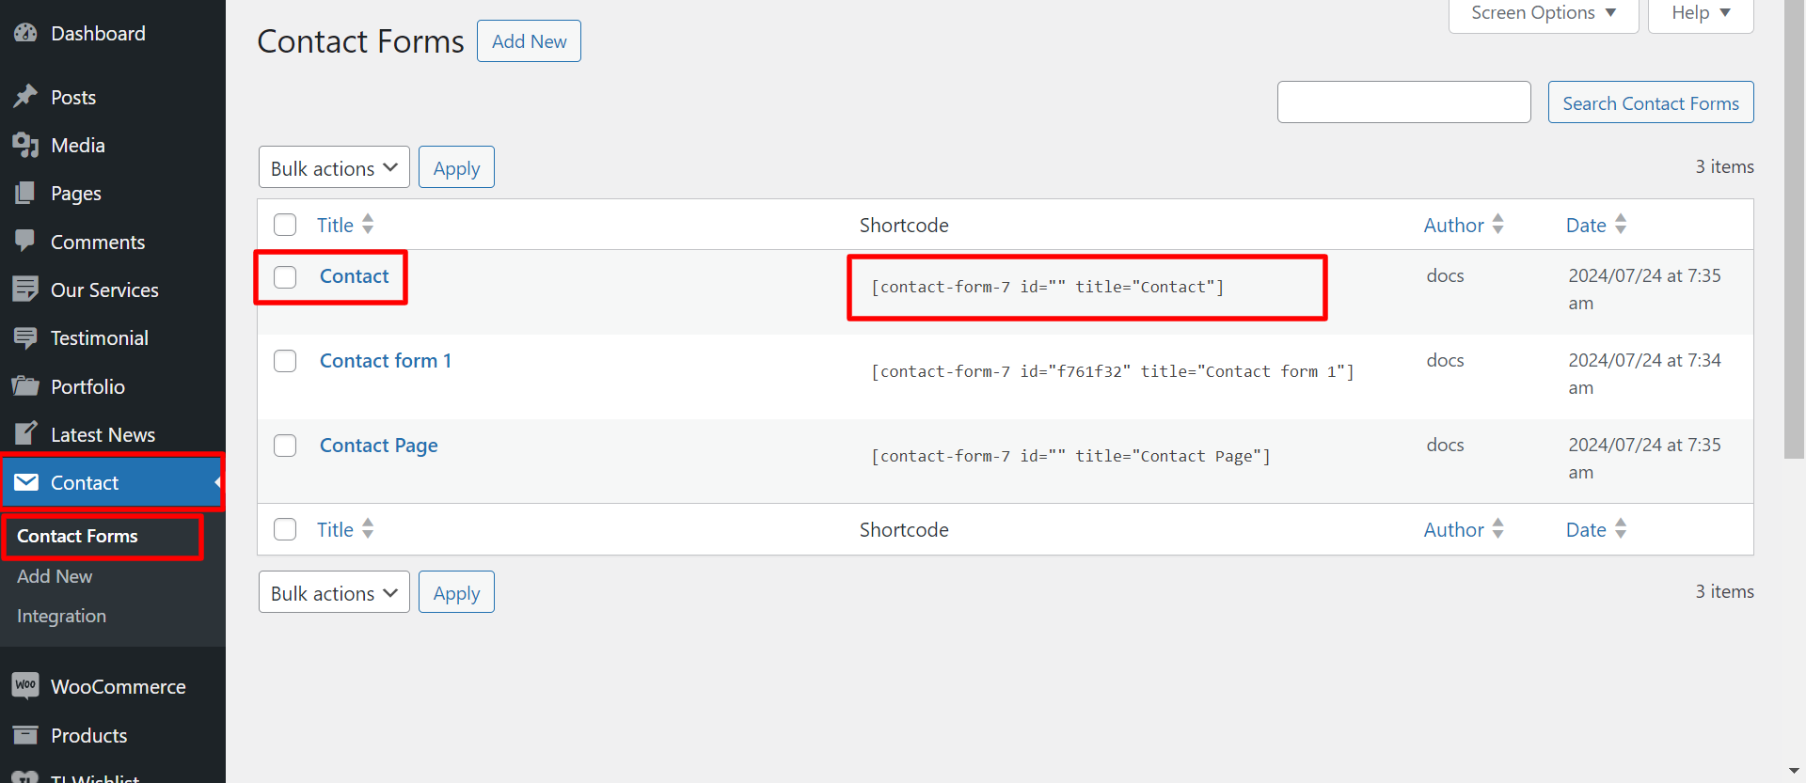This screenshot has width=1806, height=783.
Task: Click the Portfolio folder icon
Action: (x=25, y=385)
